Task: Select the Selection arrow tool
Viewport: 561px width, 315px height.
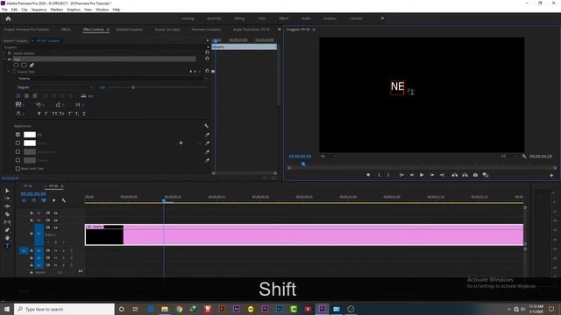Action: (7, 191)
